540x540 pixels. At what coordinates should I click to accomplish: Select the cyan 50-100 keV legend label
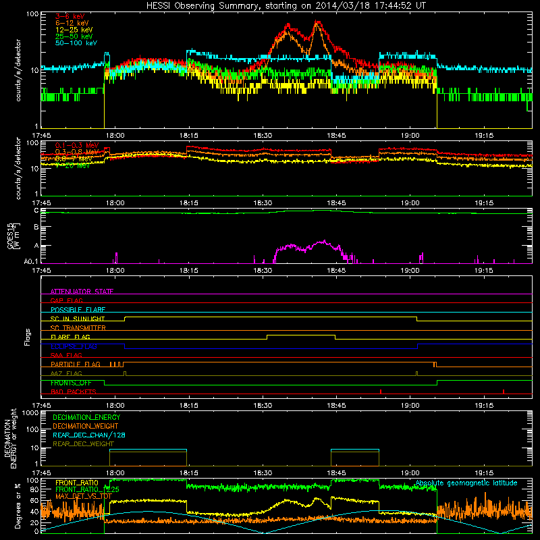coord(76,43)
